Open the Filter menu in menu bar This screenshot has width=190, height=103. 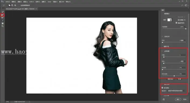44,2
